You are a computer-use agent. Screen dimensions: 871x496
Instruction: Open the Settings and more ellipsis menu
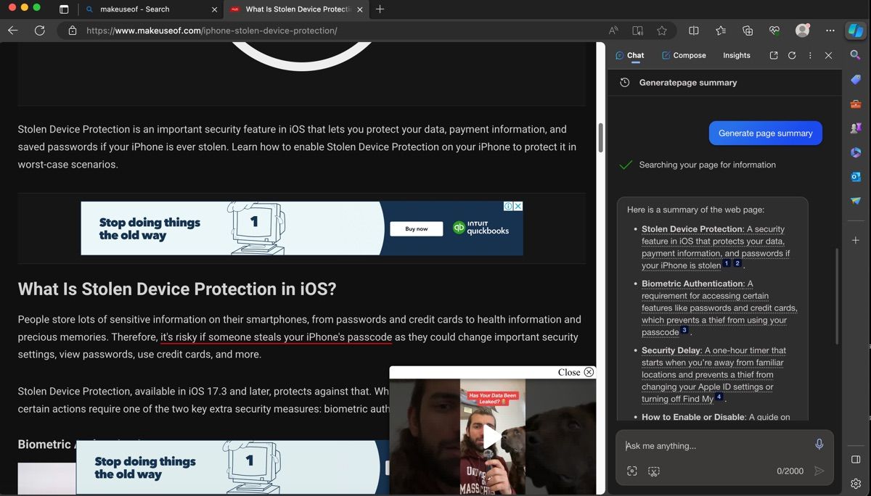(x=830, y=30)
